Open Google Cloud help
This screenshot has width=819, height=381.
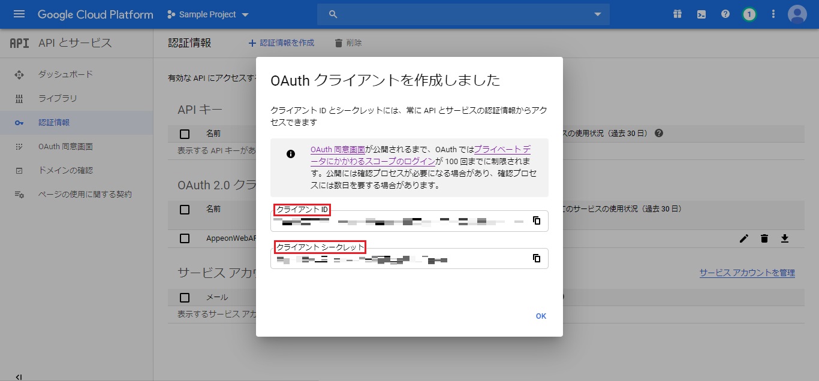[x=725, y=13]
